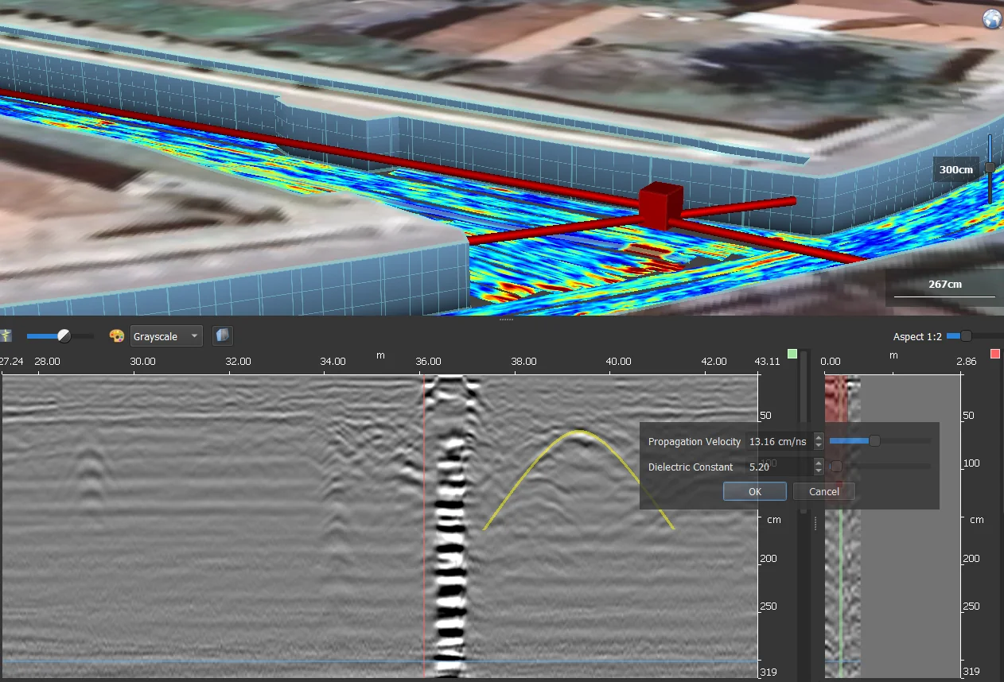Click the "36.00" mark on the distance ruler
1004x682 pixels.
(x=428, y=362)
